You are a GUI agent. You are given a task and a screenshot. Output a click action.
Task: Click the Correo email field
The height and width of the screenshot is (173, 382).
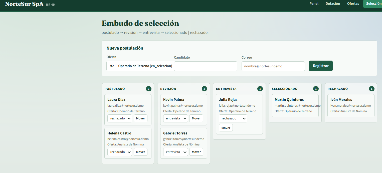tap(273, 66)
